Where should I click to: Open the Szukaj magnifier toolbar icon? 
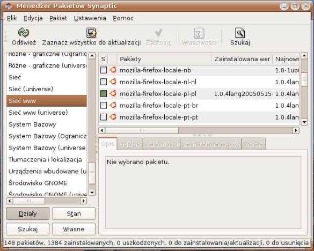coord(240,33)
